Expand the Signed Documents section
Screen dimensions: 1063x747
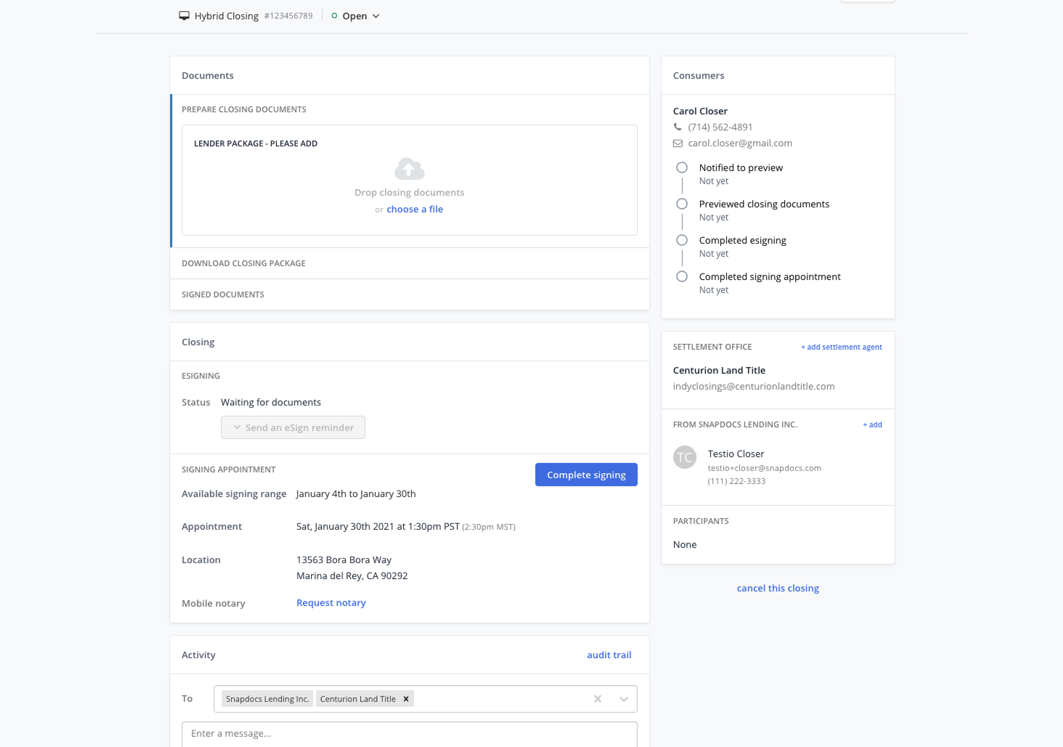223,294
